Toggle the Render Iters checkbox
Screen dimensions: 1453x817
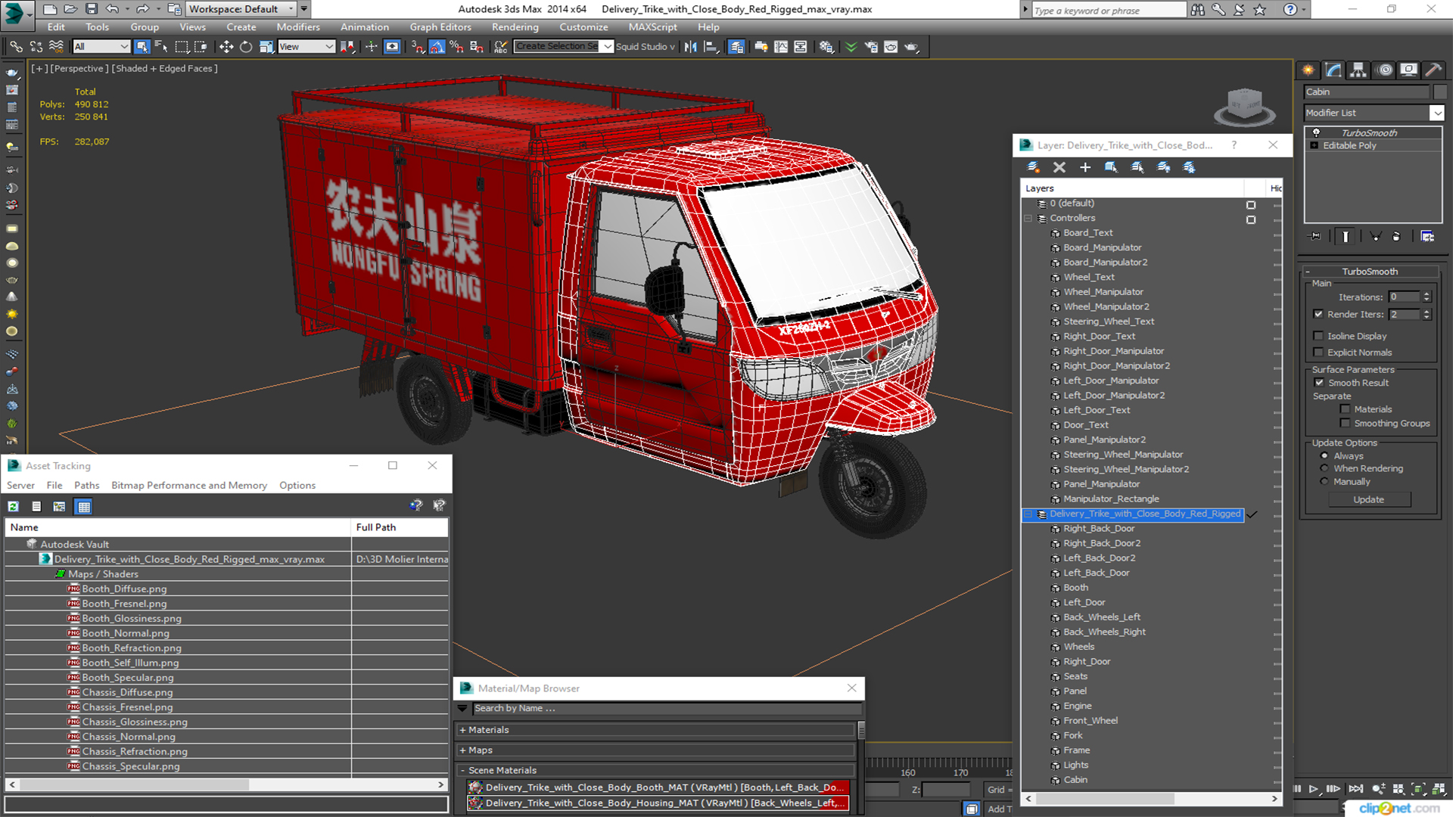tap(1318, 314)
